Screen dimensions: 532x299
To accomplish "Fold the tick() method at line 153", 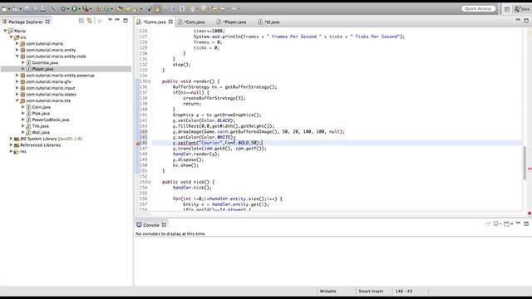I will [x=150, y=182].
